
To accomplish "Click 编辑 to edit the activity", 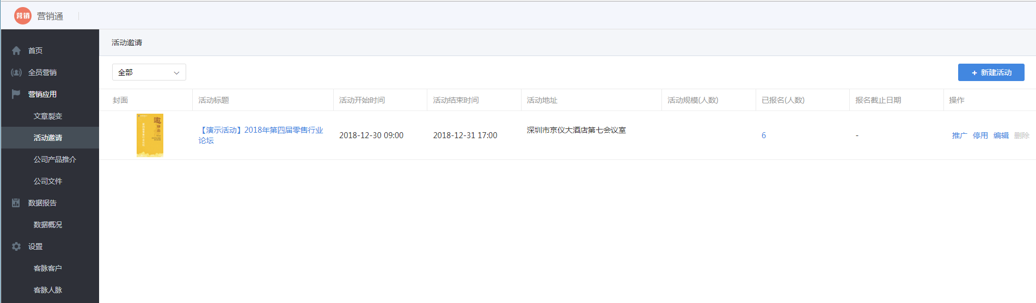I will (1001, 135).
